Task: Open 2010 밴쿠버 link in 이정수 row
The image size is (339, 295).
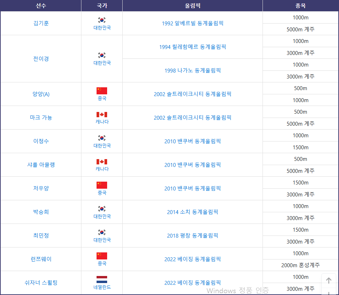Action: (x=193, y=141)
